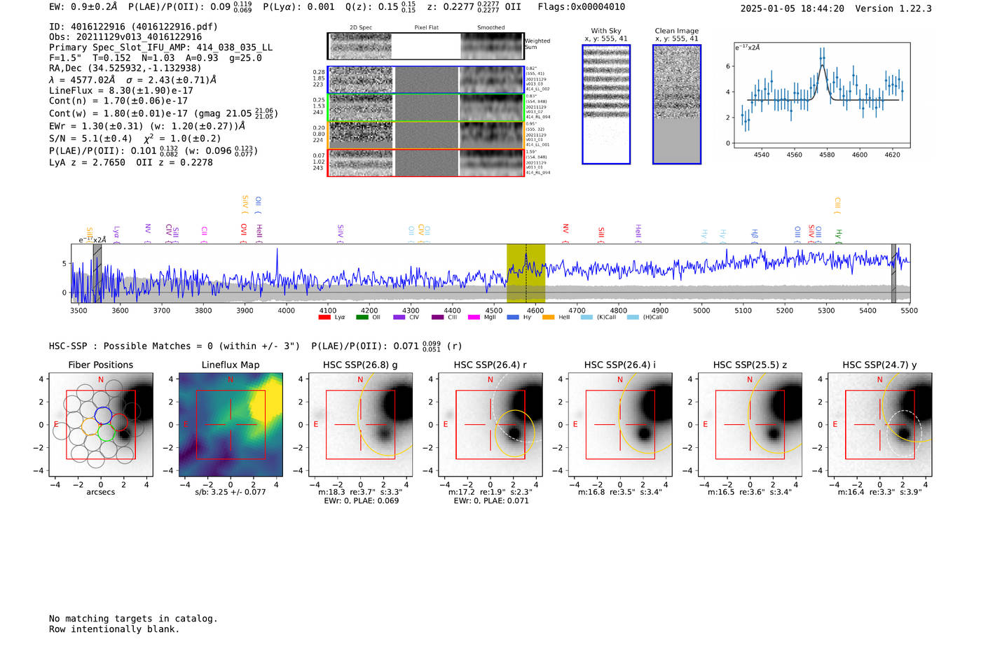Click the yellow highlighted band in the spectrum

pos(526,274)
